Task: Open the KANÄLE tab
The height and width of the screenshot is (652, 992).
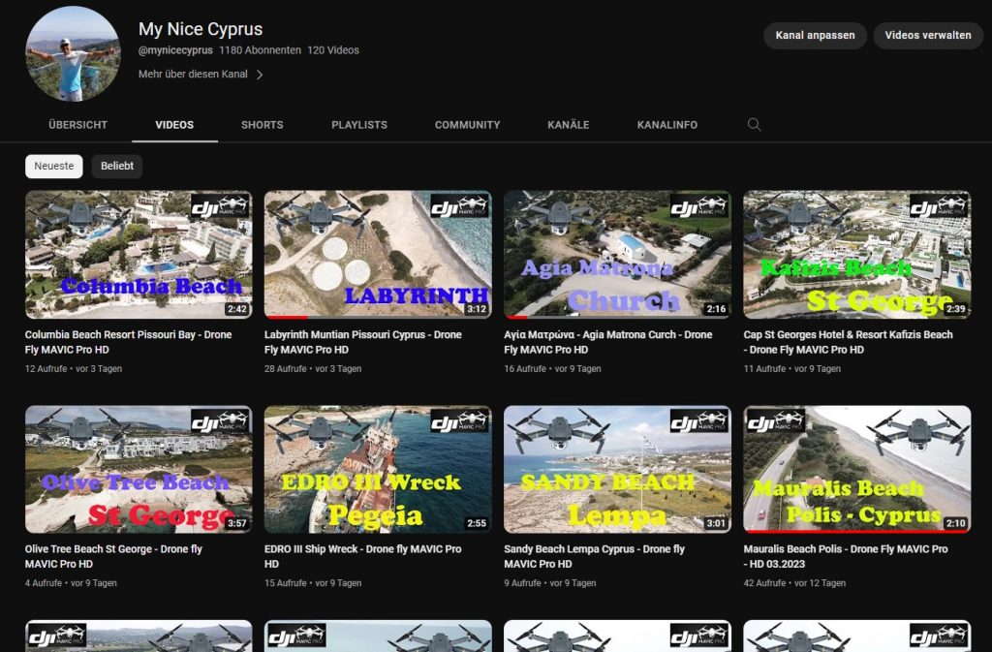Action: click(x=568, y=125)
